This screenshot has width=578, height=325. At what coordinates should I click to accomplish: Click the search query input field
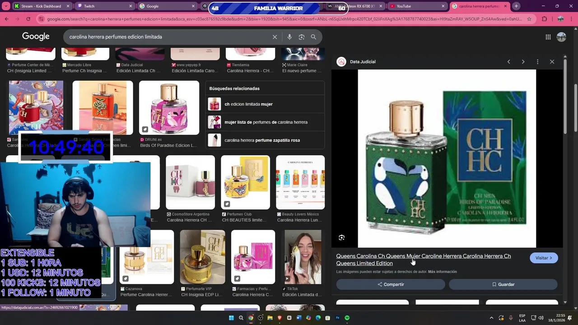(x=167, y=37)
